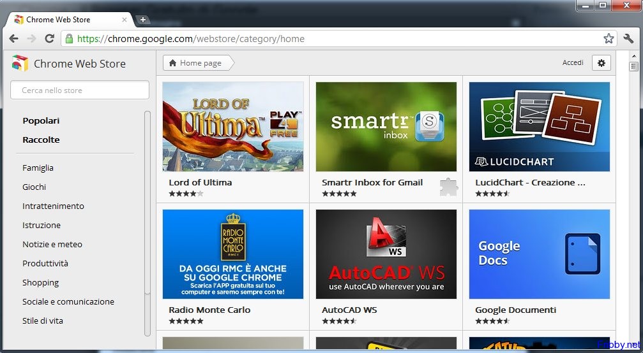Click the Smartr Inbox for Gmail title
643x353 pixels.
(x=372, y=183)
